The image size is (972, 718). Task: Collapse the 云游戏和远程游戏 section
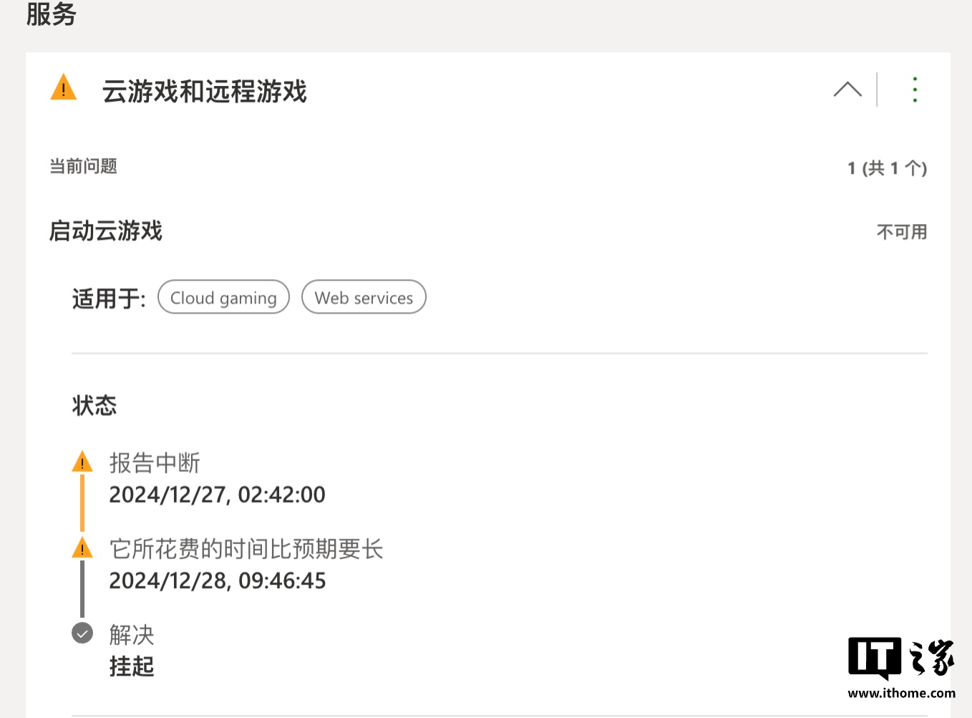pos(847,89)
